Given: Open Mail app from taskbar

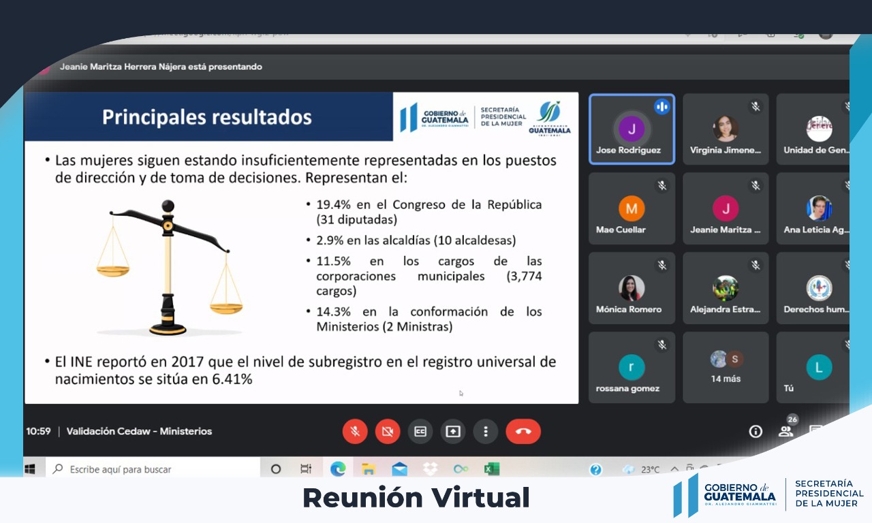Looking at the screenshot, I should click(399, 469).
